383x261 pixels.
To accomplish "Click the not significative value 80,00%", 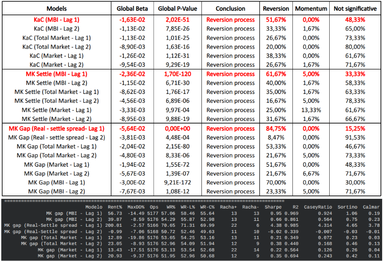I will tap(355, 47).
